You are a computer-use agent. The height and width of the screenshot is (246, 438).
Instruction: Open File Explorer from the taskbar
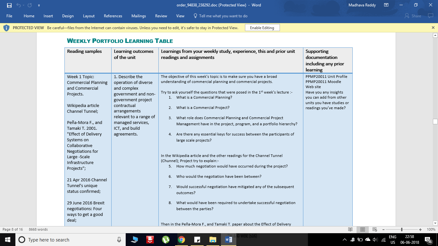[x=213, y=240]
